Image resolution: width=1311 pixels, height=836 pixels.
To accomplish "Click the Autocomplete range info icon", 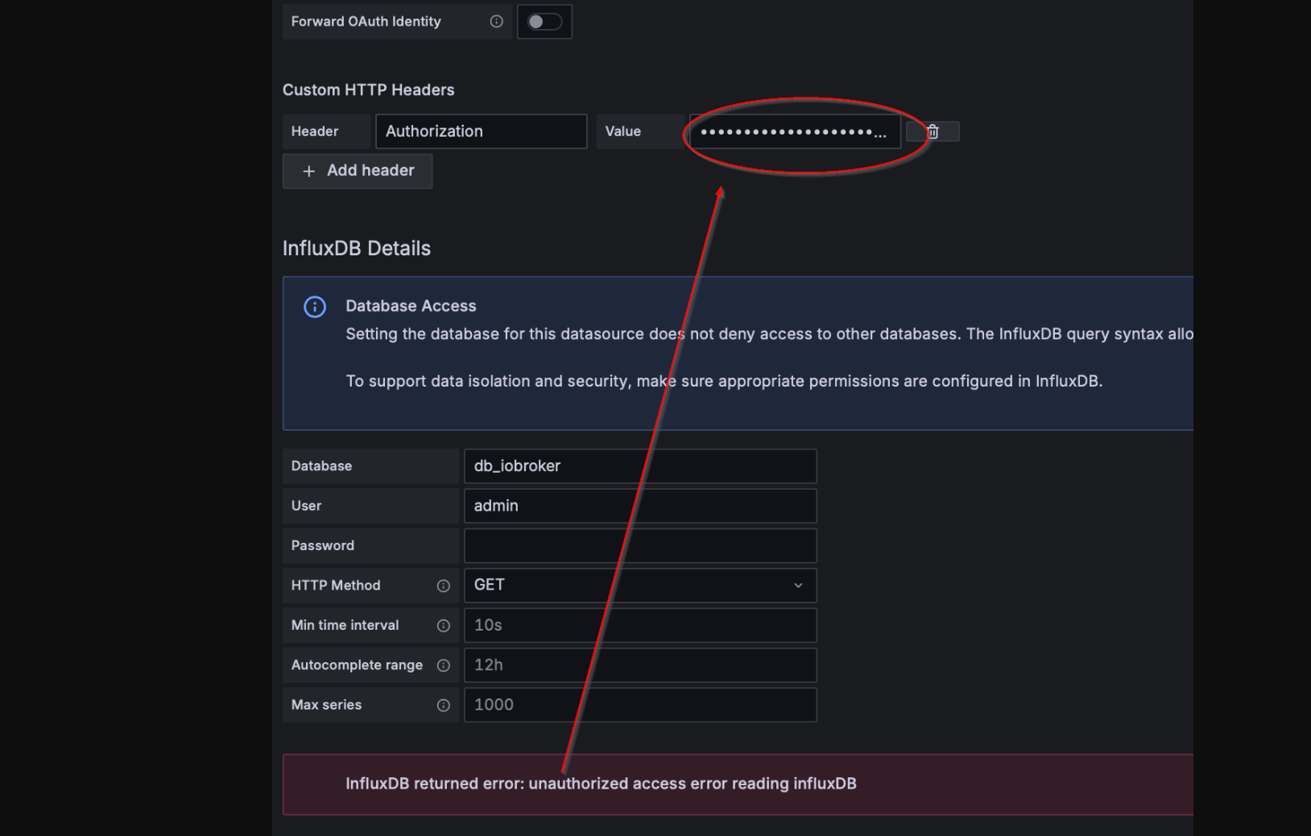I will [443, 665].
